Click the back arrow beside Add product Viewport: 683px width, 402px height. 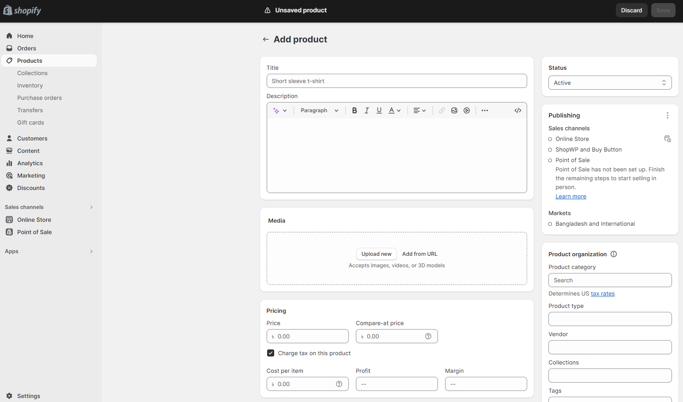(266, 39)
